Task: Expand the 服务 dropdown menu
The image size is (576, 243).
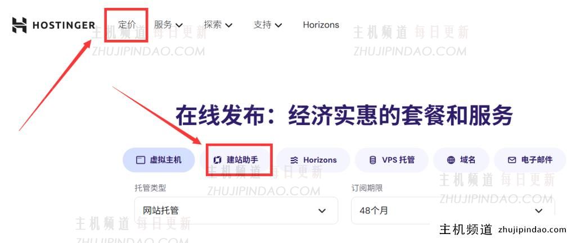Action: (x=168, y=25)
